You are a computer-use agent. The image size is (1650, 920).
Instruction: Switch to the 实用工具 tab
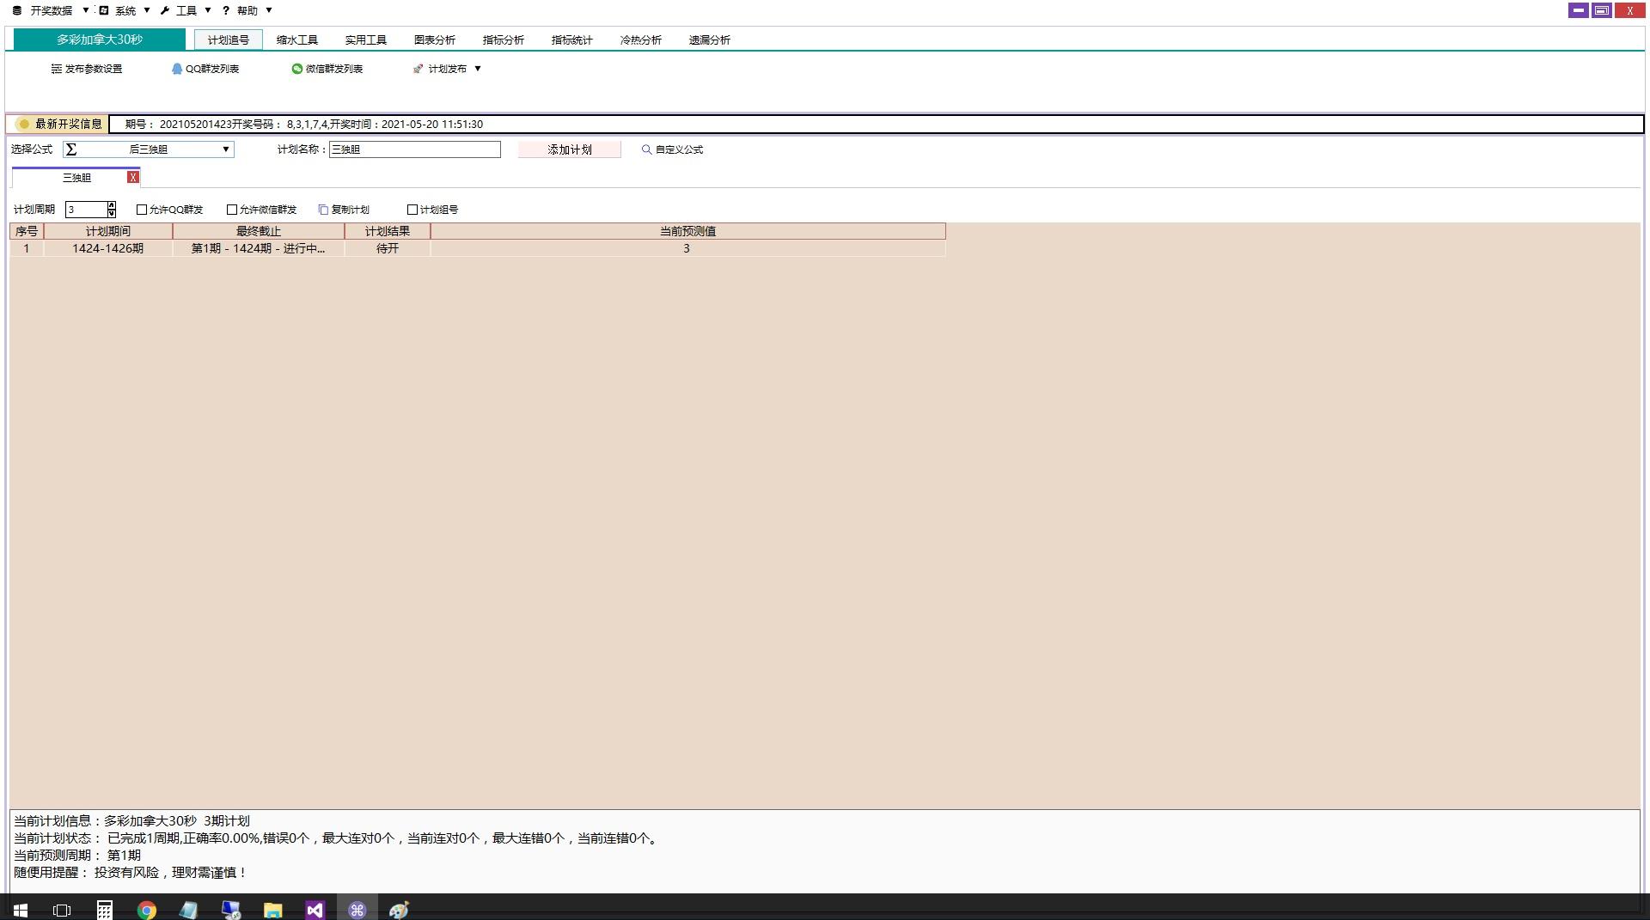pos(366,40)
